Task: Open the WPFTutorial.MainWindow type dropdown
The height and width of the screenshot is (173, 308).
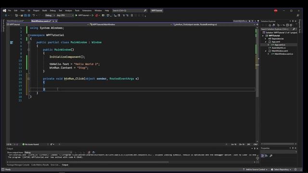Action: [131, 25]
